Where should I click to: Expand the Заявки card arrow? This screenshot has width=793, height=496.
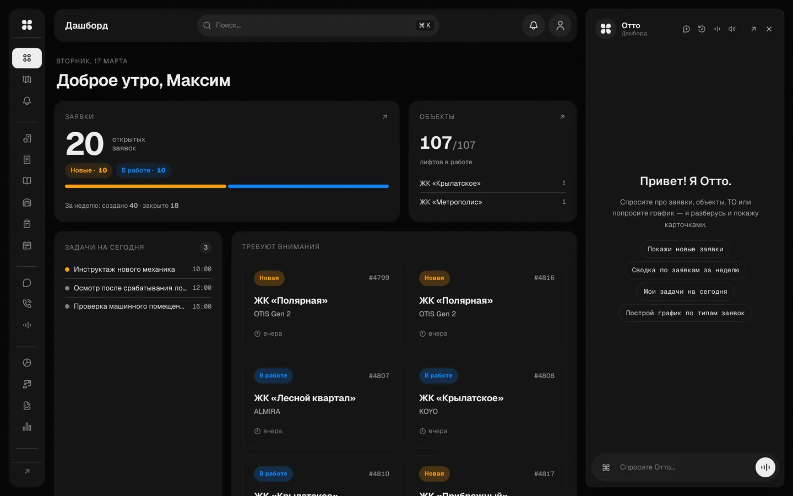click(x=385, y=117)
